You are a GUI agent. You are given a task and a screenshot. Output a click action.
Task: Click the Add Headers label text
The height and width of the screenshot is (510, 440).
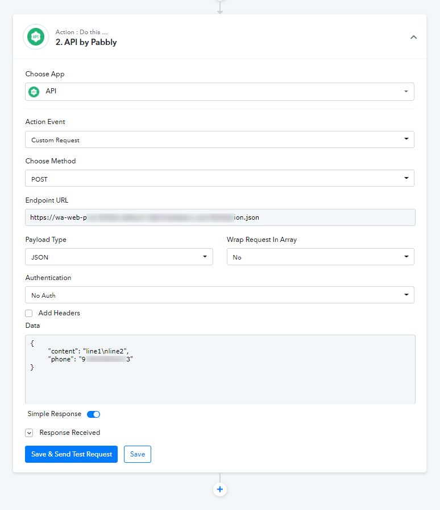[x=59, y=313]
